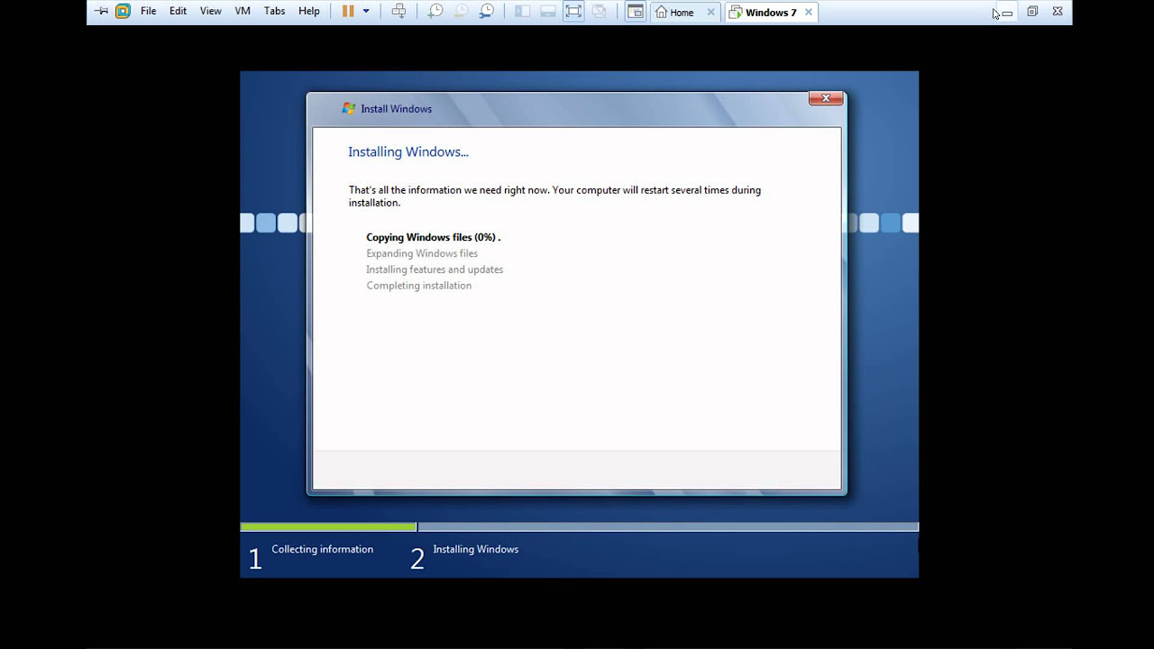The height and width of the screenshot is (649, 1154).
Task: Open the Tabs menu
Action: pyautogui.click(x=275, y=12)
